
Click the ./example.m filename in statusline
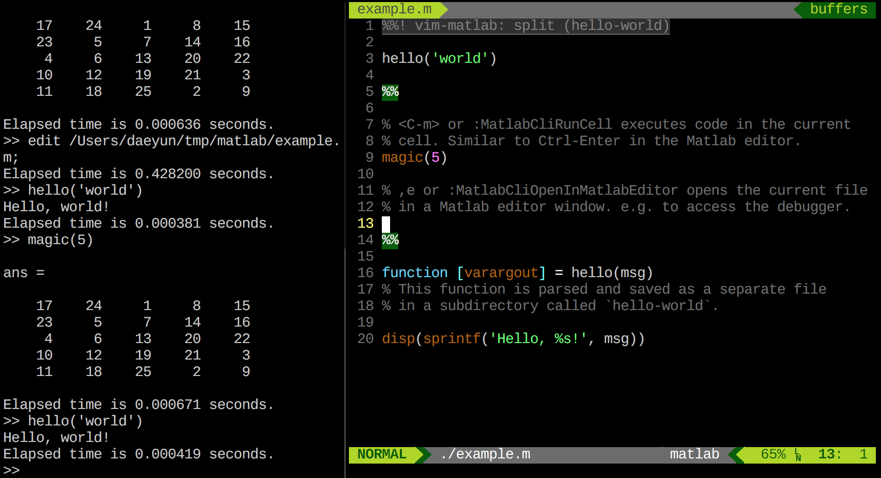(x=485, y=454)
